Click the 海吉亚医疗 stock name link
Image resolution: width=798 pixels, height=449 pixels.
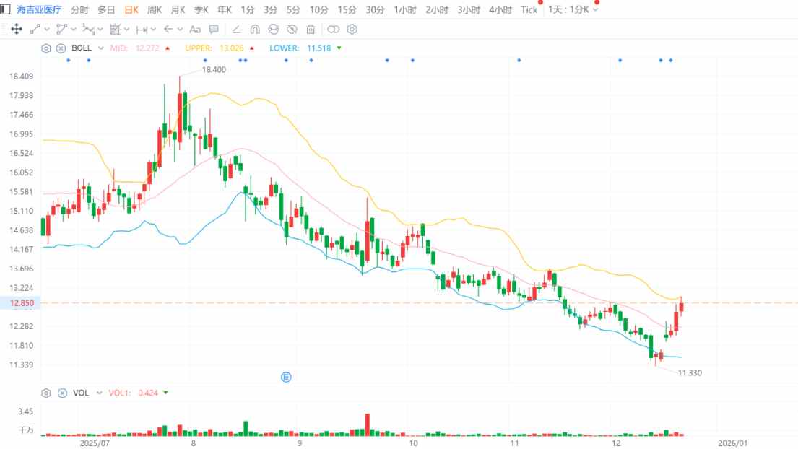click(39, 10)
